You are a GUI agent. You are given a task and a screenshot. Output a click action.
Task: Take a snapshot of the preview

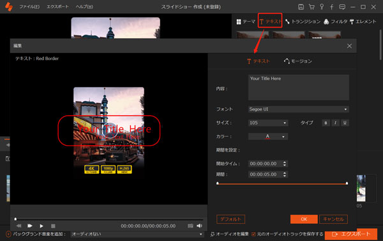[x=190, y=226]
